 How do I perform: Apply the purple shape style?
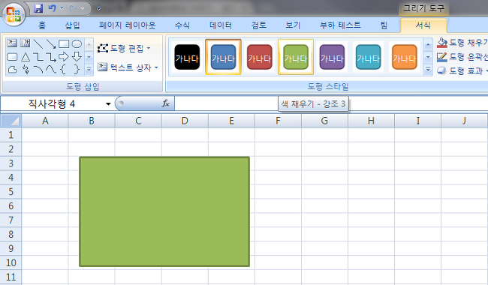[x=332, y=57]
